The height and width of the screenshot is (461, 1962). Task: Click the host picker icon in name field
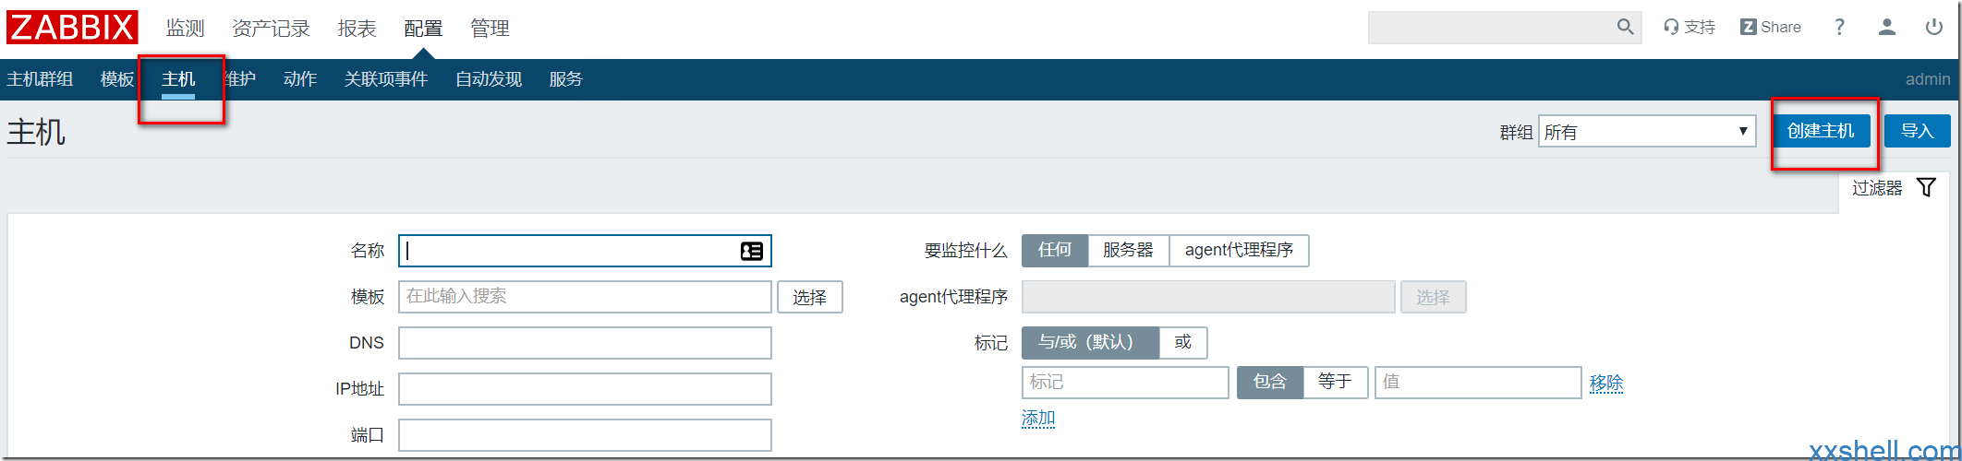(x=752, y=251)
